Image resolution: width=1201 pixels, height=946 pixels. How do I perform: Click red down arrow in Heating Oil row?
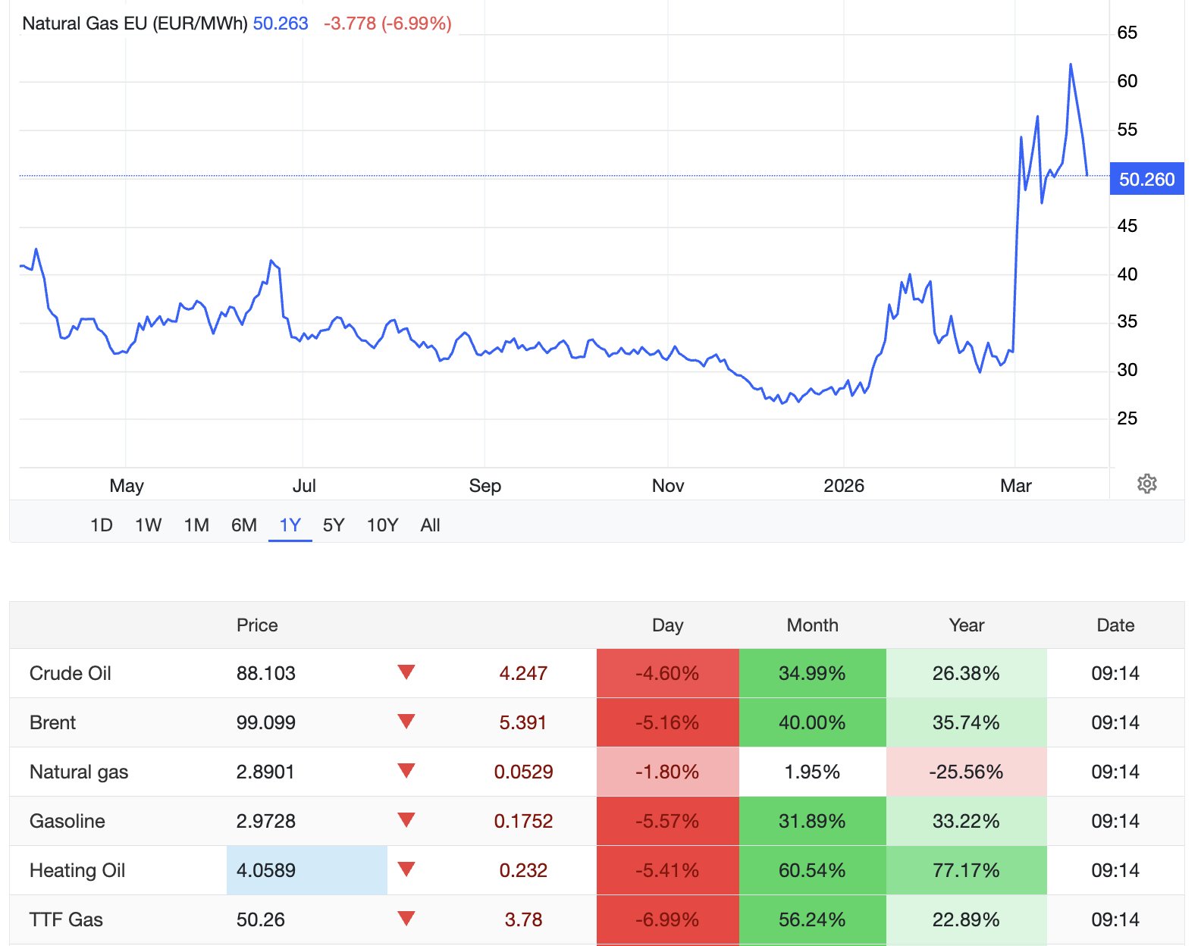406,869
